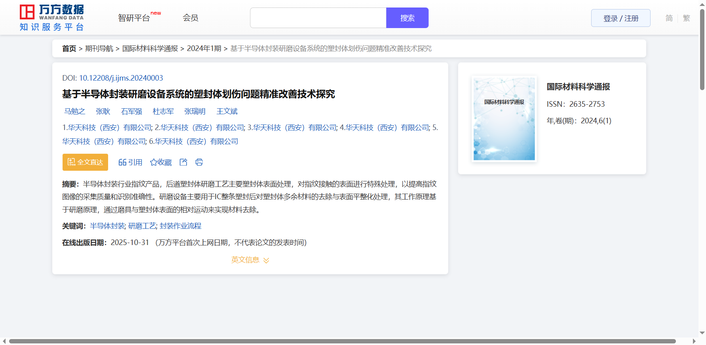Click the share icon

(x=183, y=162)
